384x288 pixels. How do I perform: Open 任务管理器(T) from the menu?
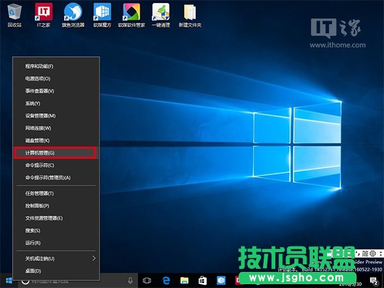point(56,193)
